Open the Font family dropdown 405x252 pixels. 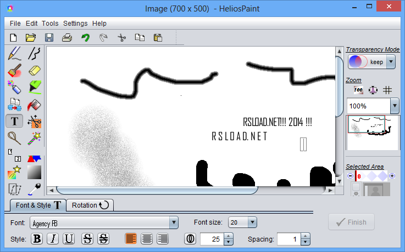pyautogui.click(x=174, y=222)
